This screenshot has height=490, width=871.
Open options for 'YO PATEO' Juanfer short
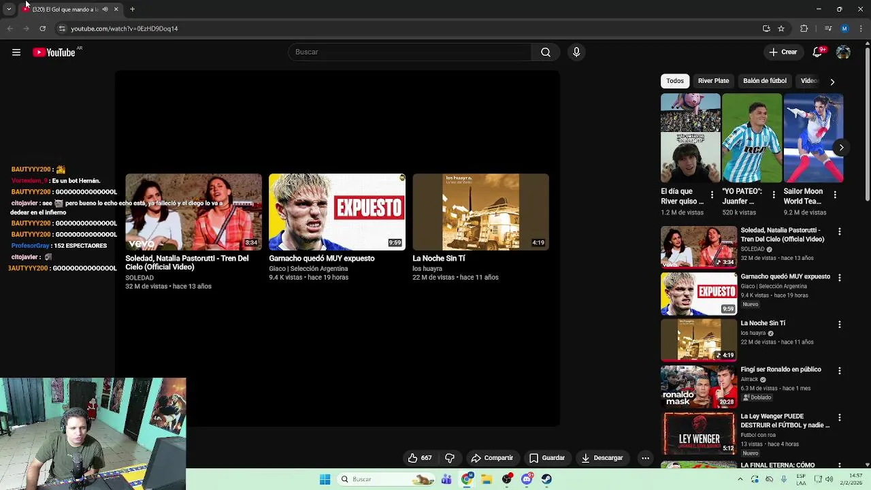click(774, 195)
